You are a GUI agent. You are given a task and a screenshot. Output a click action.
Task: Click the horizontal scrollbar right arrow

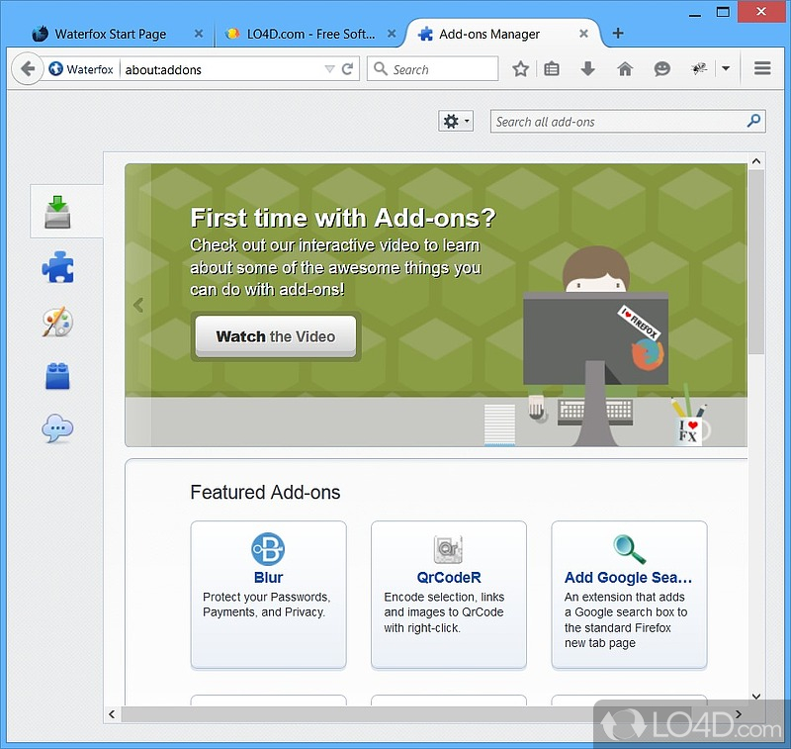click(x=739, y=714)
